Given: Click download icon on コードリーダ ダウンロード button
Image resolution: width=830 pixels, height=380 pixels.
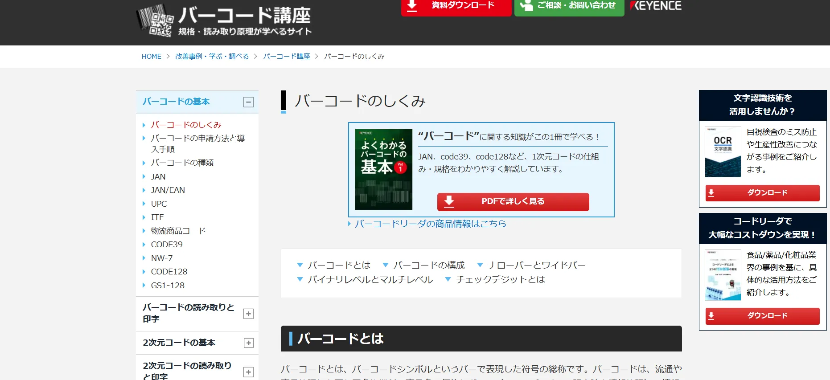Looking at the screenshot, I should click(711, 316).
